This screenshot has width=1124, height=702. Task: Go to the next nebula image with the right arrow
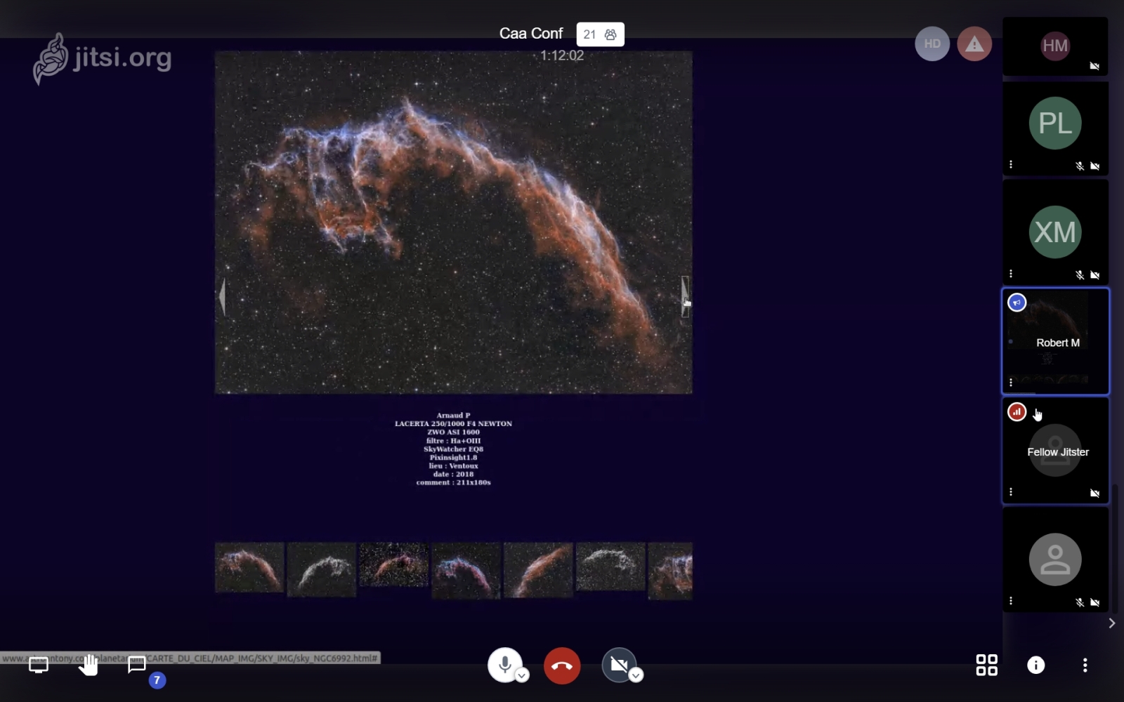pyautogui.click(x=685, y=296)
